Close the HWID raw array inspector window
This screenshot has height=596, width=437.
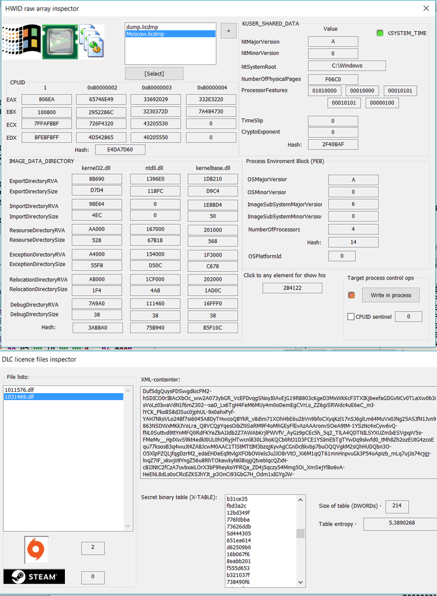[426, 8]
